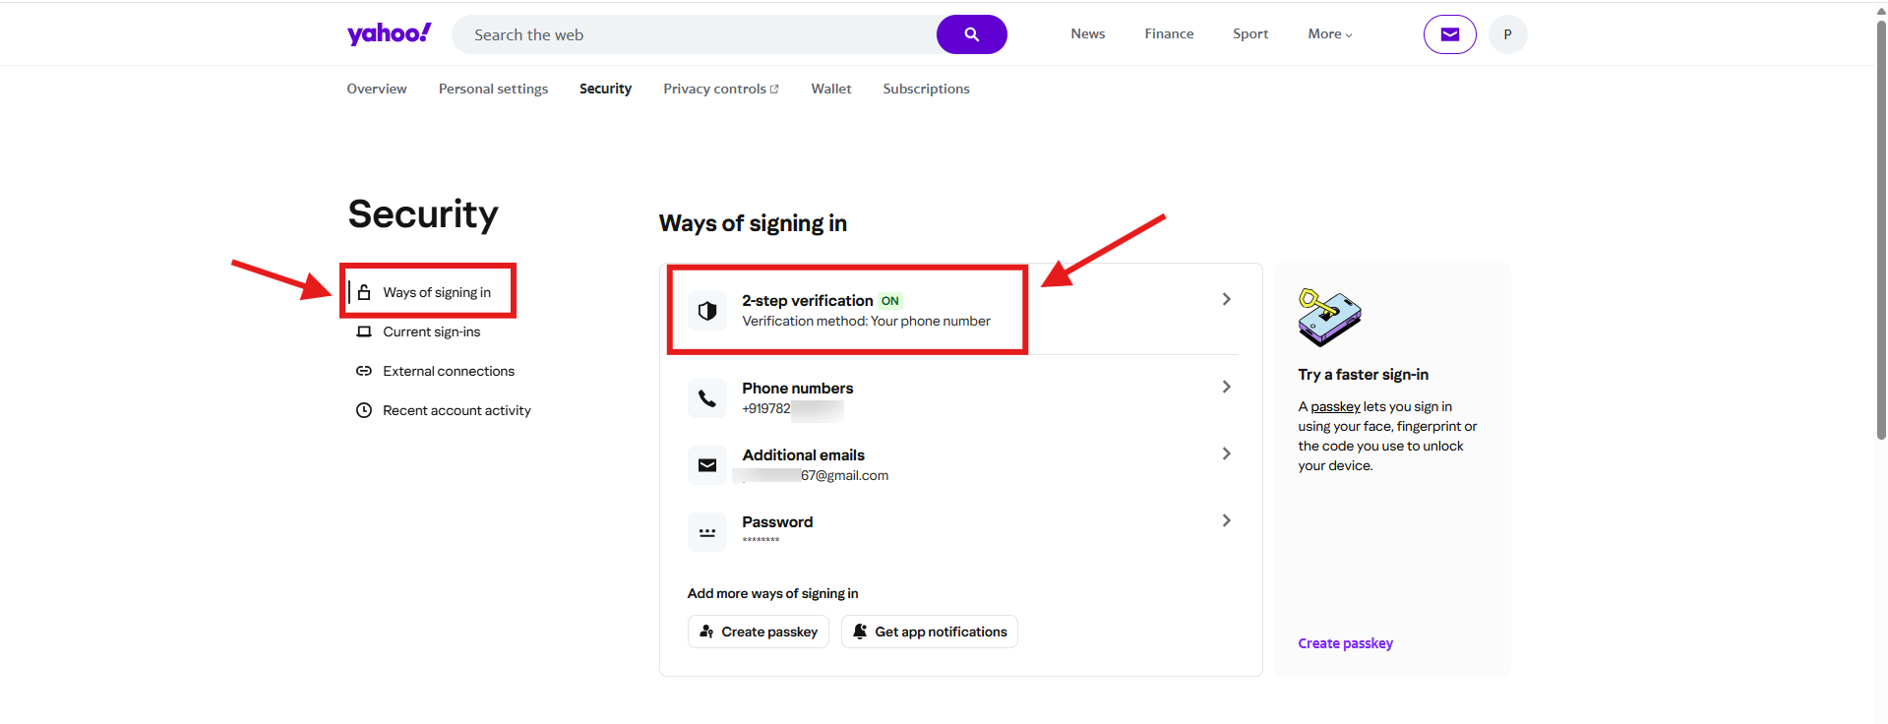This screenshot has width=1888, height=724.
Task: Click the Phone numbers handset icon
Action: [706, 398]
